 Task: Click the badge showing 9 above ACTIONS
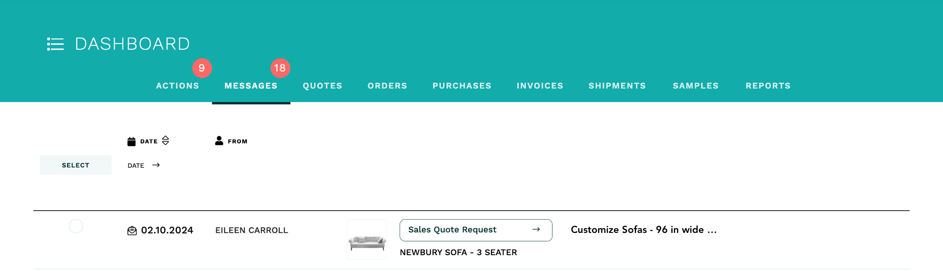pyautogui.click(x=202, y=68)
